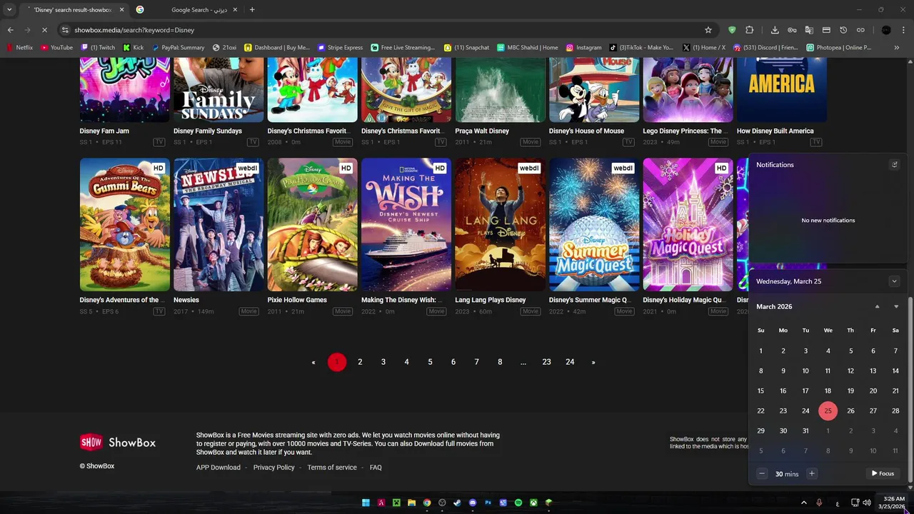This screenshot has height=514, width=914.
Task: Open Xbox app from the taskbar
Action: pyautogui.click(x=533, y=503)
